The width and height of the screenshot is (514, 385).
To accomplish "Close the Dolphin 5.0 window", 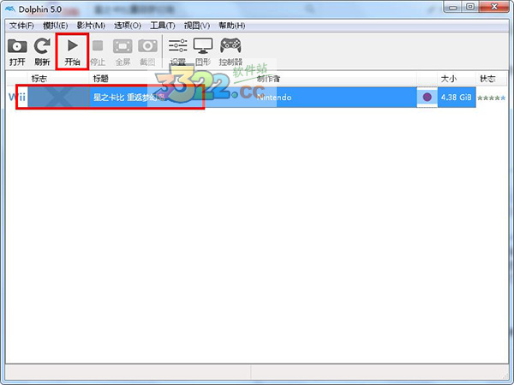I will (x=494, y=7).
